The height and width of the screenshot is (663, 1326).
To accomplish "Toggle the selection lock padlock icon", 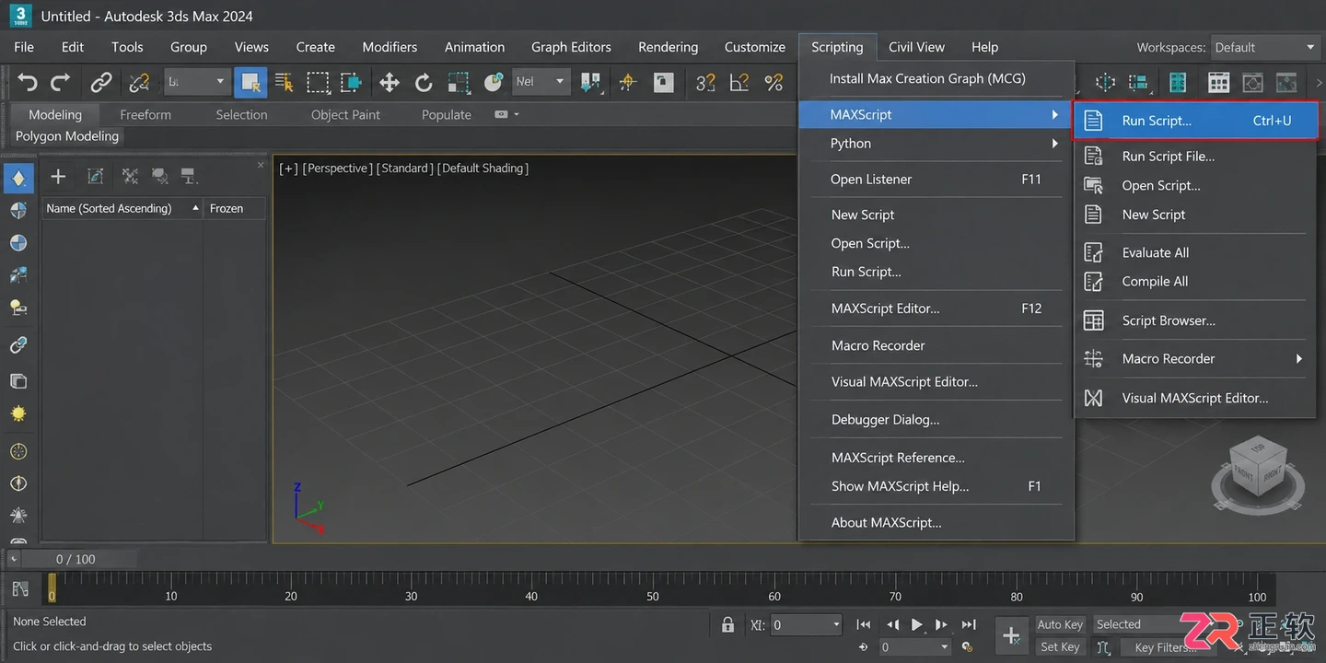I will point(728,624).
